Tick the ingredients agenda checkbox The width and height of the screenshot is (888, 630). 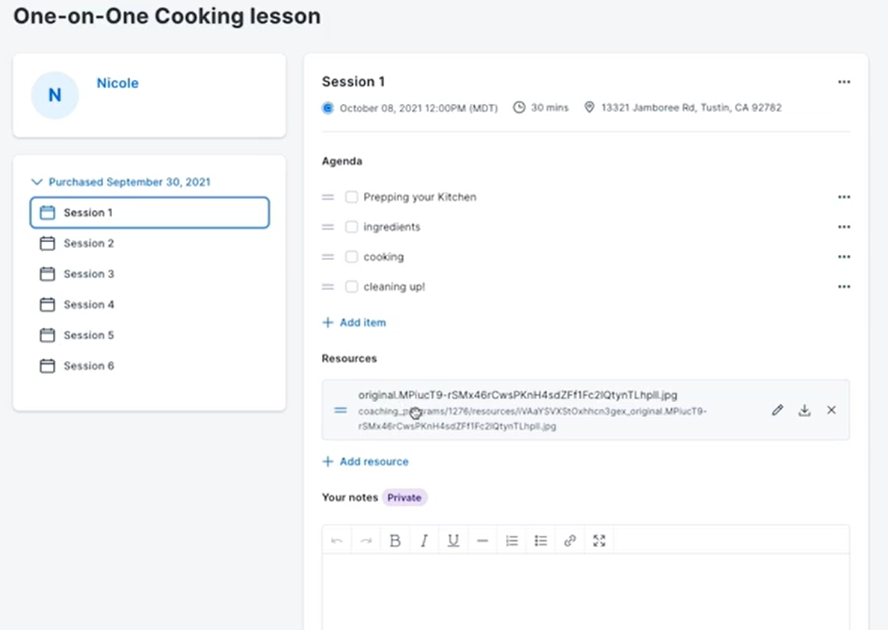tap(351, 227)
